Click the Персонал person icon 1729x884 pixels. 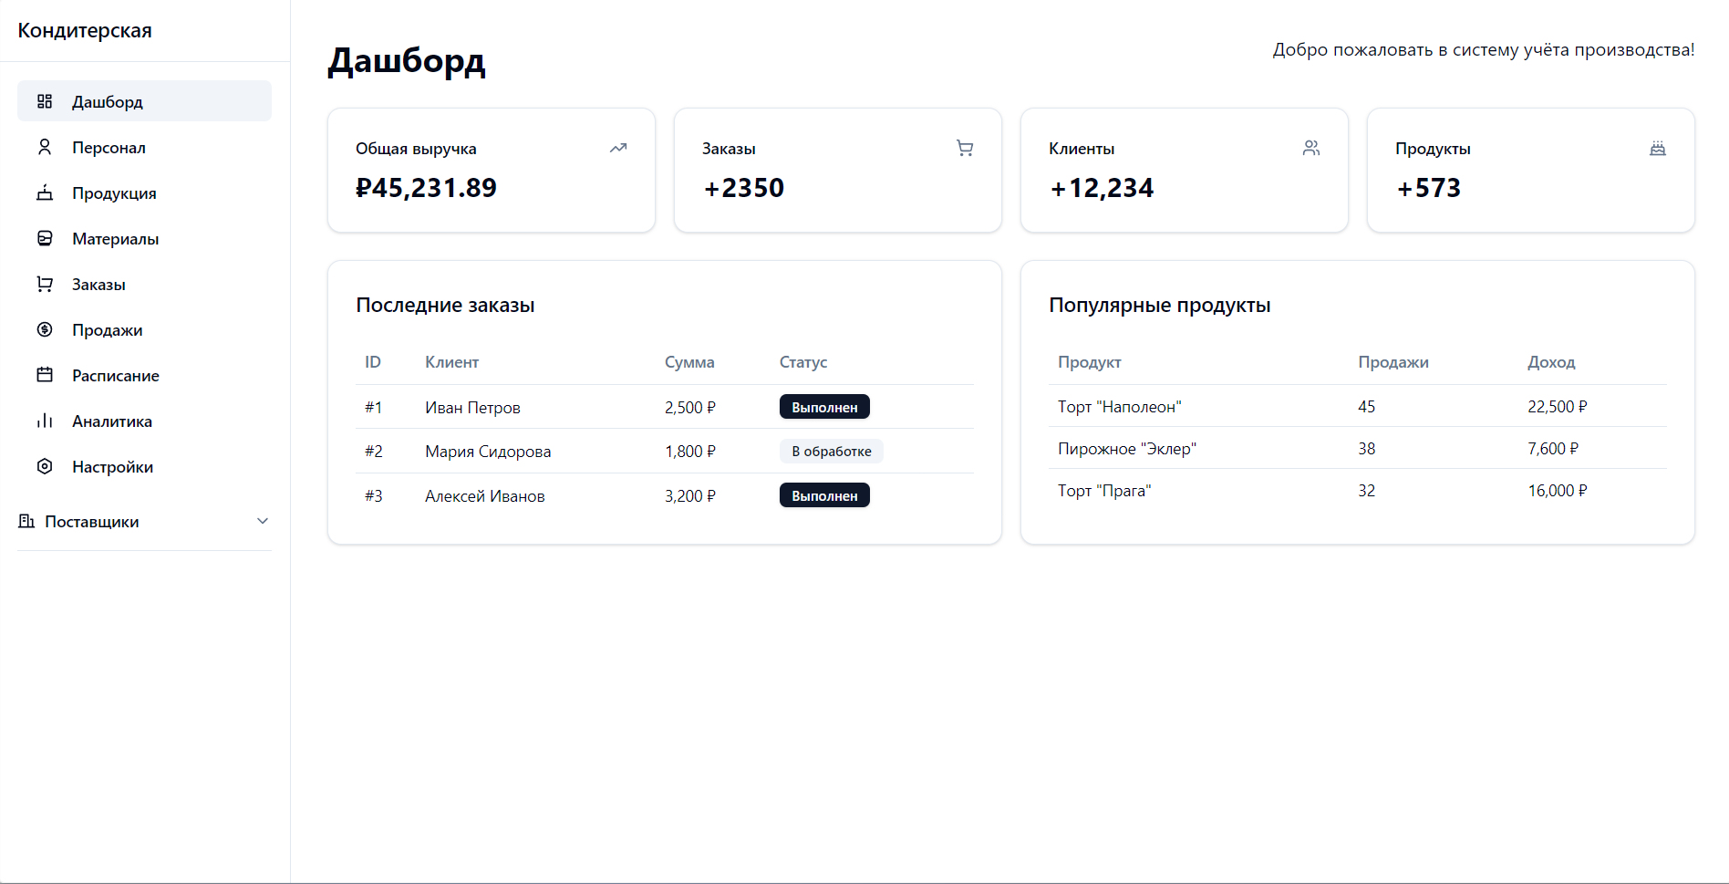click(x=45, y=147)
